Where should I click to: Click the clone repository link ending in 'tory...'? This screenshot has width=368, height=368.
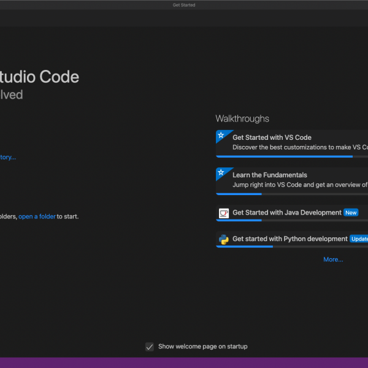(7, 157)
